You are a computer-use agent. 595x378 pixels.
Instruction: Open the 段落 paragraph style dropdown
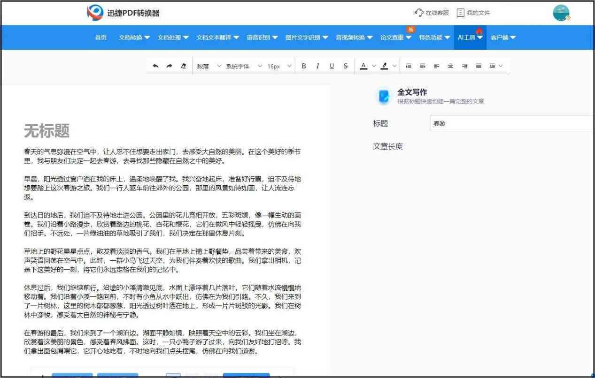209,66
